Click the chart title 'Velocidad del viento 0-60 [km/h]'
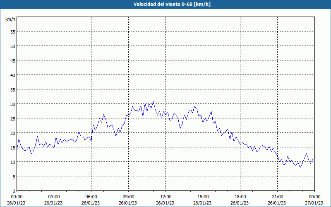Image resolution: width=331 pixels, height=207 pixels. click(x=172, y=4)
